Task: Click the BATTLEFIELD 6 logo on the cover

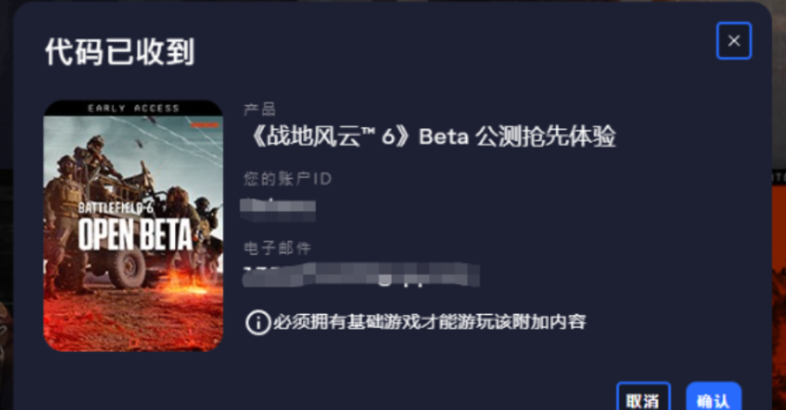Action: 115,208
